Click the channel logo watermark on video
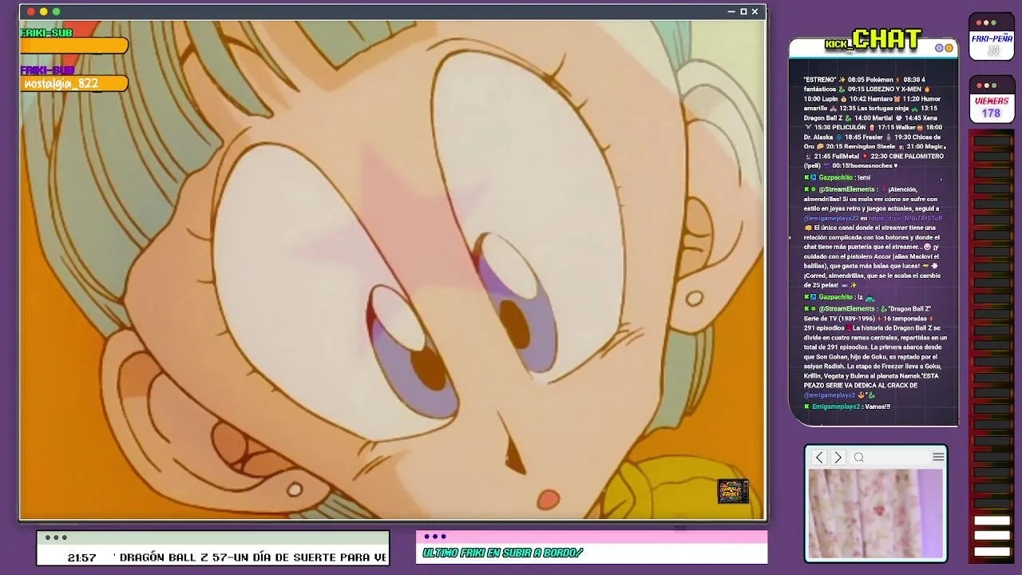 point(733,491)
